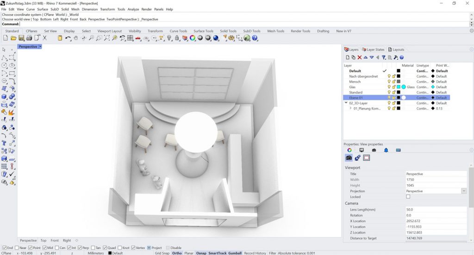The width and height of the screenshot is (474, 255).
Task: Click the cyan color swatch of Glas layer
Action: (398, 87)
